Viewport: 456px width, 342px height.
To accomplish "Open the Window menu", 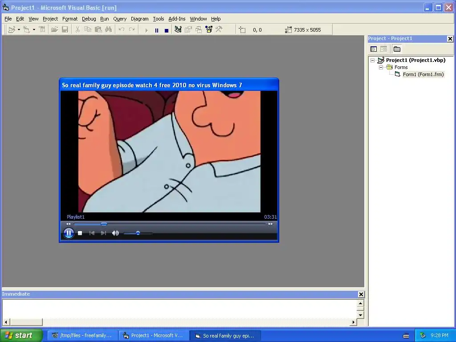I will click(198, 19).
